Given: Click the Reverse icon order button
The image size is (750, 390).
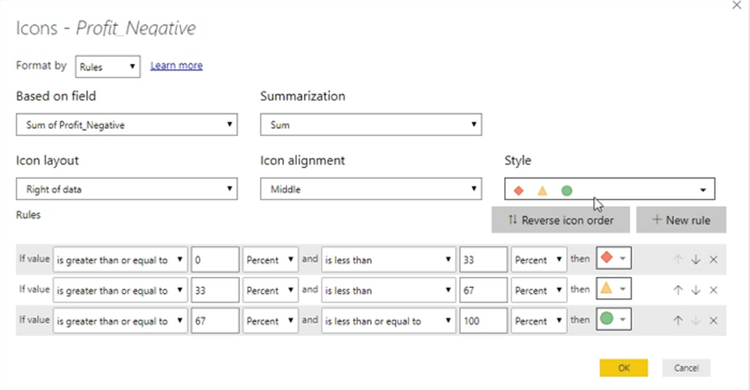Looking at the screenshot, I should (x=563, y=220).
